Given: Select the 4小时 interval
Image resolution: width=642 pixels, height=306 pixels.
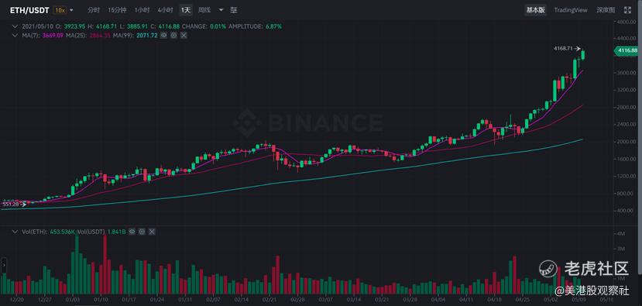Looking at the screenshot, I should [165, 10].
